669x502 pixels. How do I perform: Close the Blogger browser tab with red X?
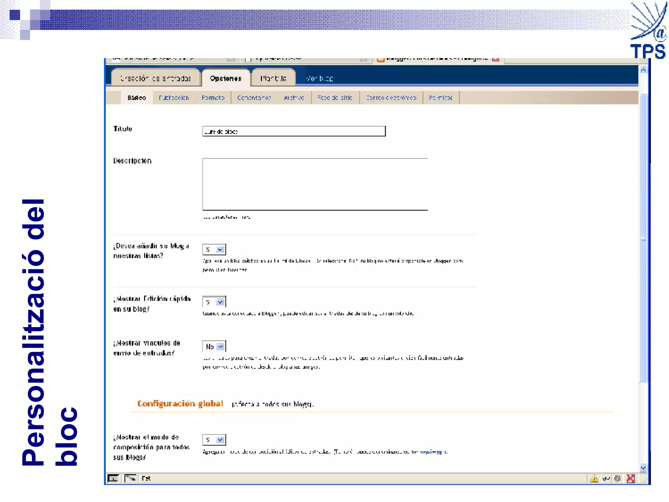click(x=496, y=59)
